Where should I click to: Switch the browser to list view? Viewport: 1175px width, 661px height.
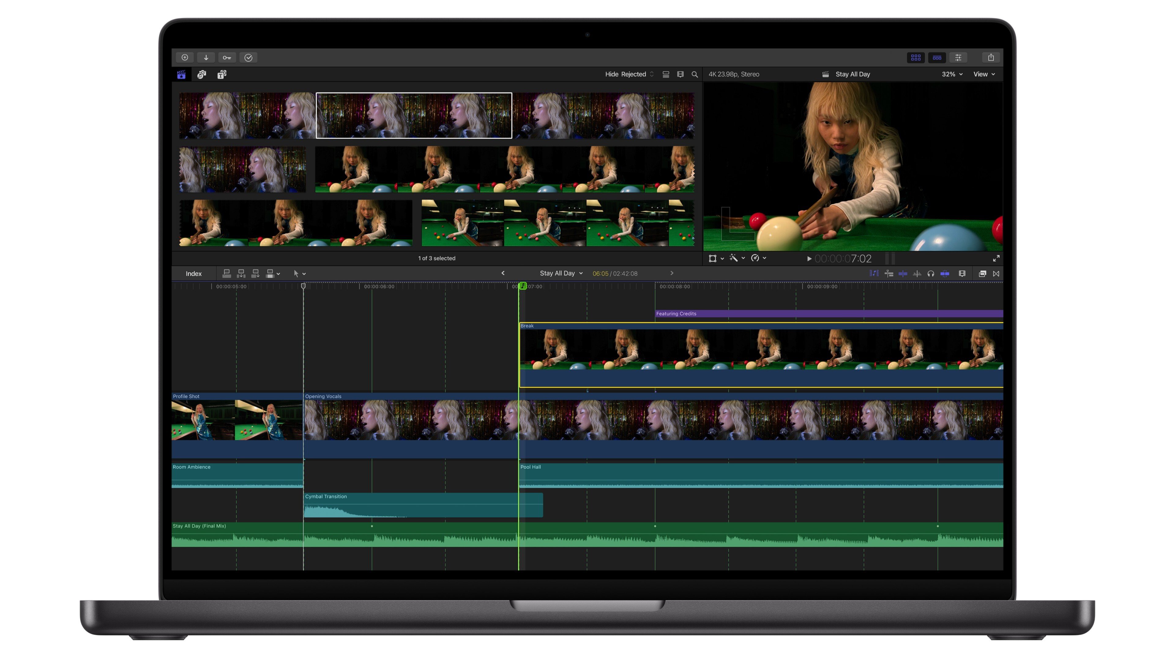click(666, 74)
